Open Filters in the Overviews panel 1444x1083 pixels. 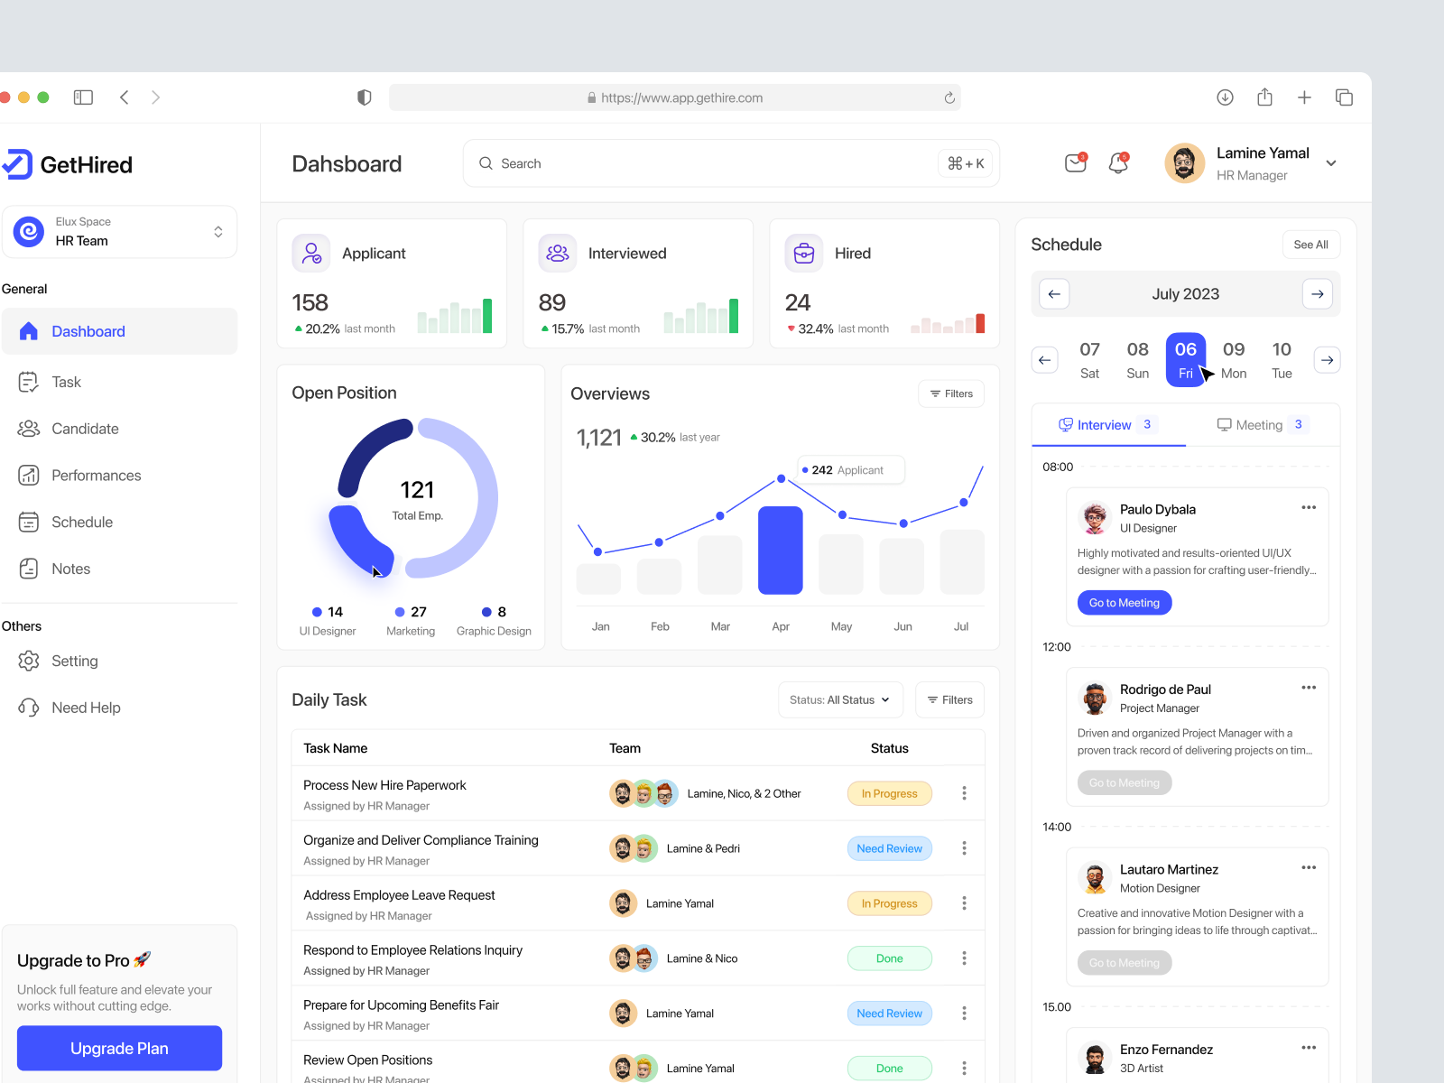point(950,393)
